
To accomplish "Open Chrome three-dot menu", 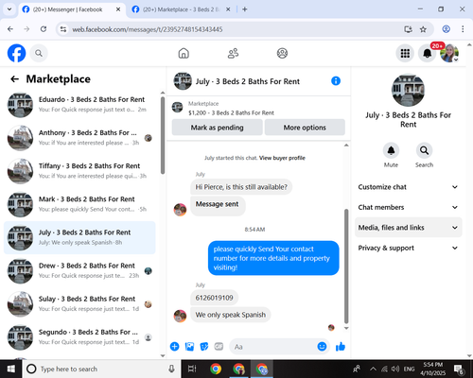I will coord(463,29).
